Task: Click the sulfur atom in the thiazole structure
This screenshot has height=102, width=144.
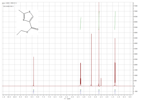Action: [x=29, y=12]
